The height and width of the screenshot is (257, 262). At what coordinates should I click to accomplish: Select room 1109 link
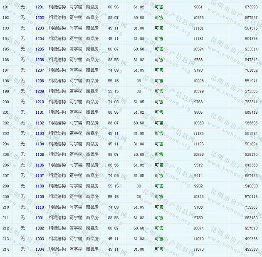(40, 197)
